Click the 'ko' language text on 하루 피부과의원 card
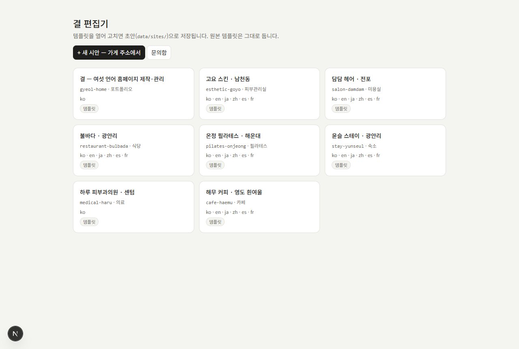Screen dimensions: 519x349 point(83,212)
